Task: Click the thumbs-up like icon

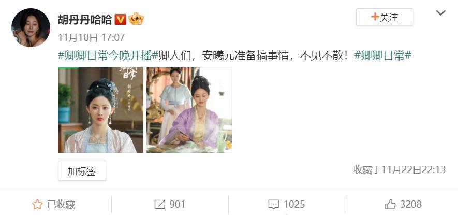Action: coord(390,204)
